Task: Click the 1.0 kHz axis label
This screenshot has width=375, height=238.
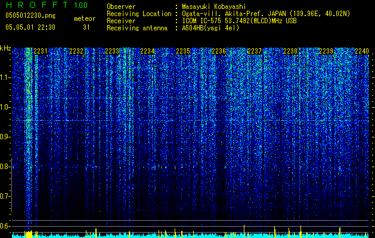Action: pyautogui.click(x=5, y=107)
